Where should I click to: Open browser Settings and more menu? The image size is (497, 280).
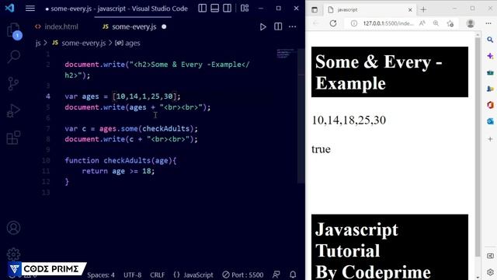[488, 23]
